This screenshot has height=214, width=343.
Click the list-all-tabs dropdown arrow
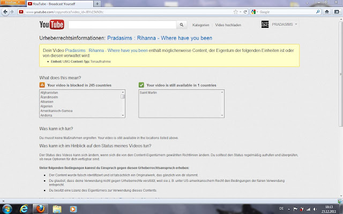click(307, 3)
